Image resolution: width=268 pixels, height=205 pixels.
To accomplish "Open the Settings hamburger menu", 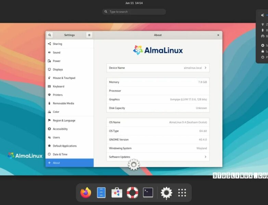I will [x=89, y=35].
